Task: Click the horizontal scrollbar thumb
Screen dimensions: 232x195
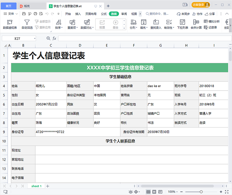Action: [177, 186]
